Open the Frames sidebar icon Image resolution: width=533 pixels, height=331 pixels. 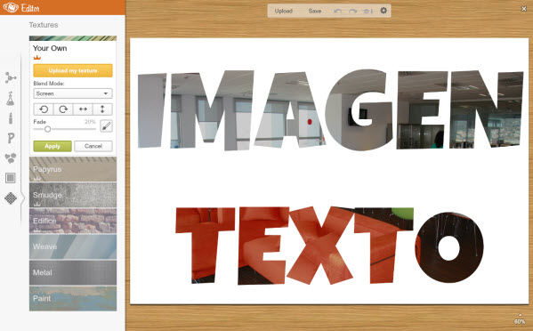pos(11,178)
